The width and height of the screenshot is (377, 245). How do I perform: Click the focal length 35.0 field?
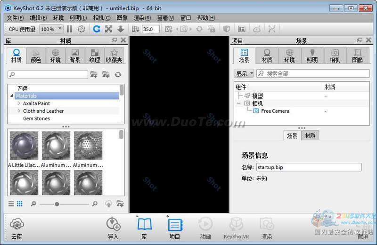click(x=151, y=29)
